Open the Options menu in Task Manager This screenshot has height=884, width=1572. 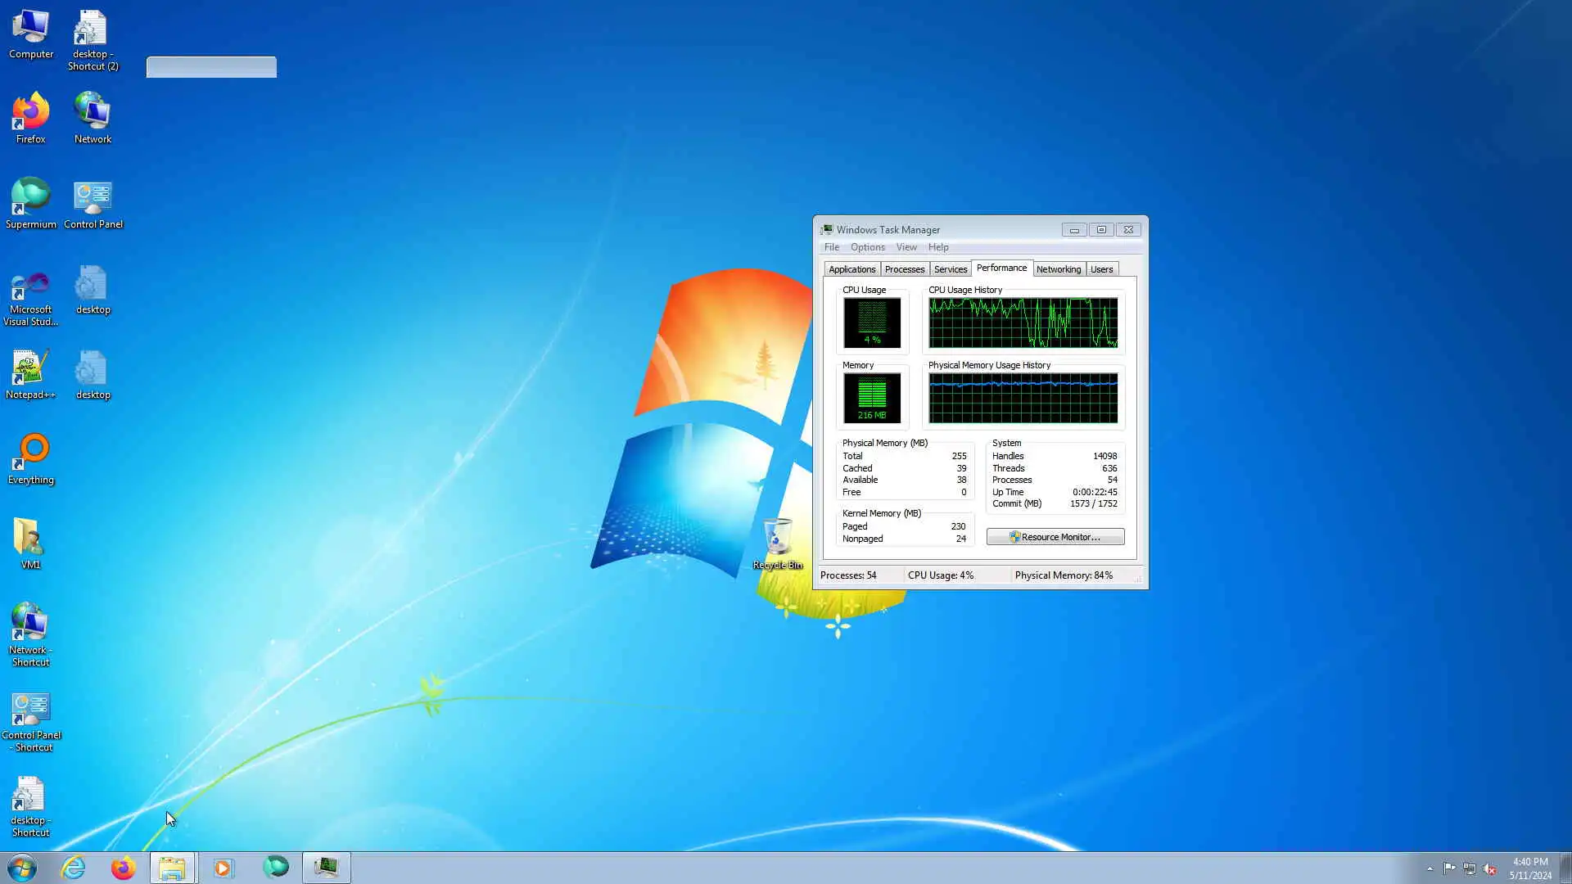coord(867,247)
